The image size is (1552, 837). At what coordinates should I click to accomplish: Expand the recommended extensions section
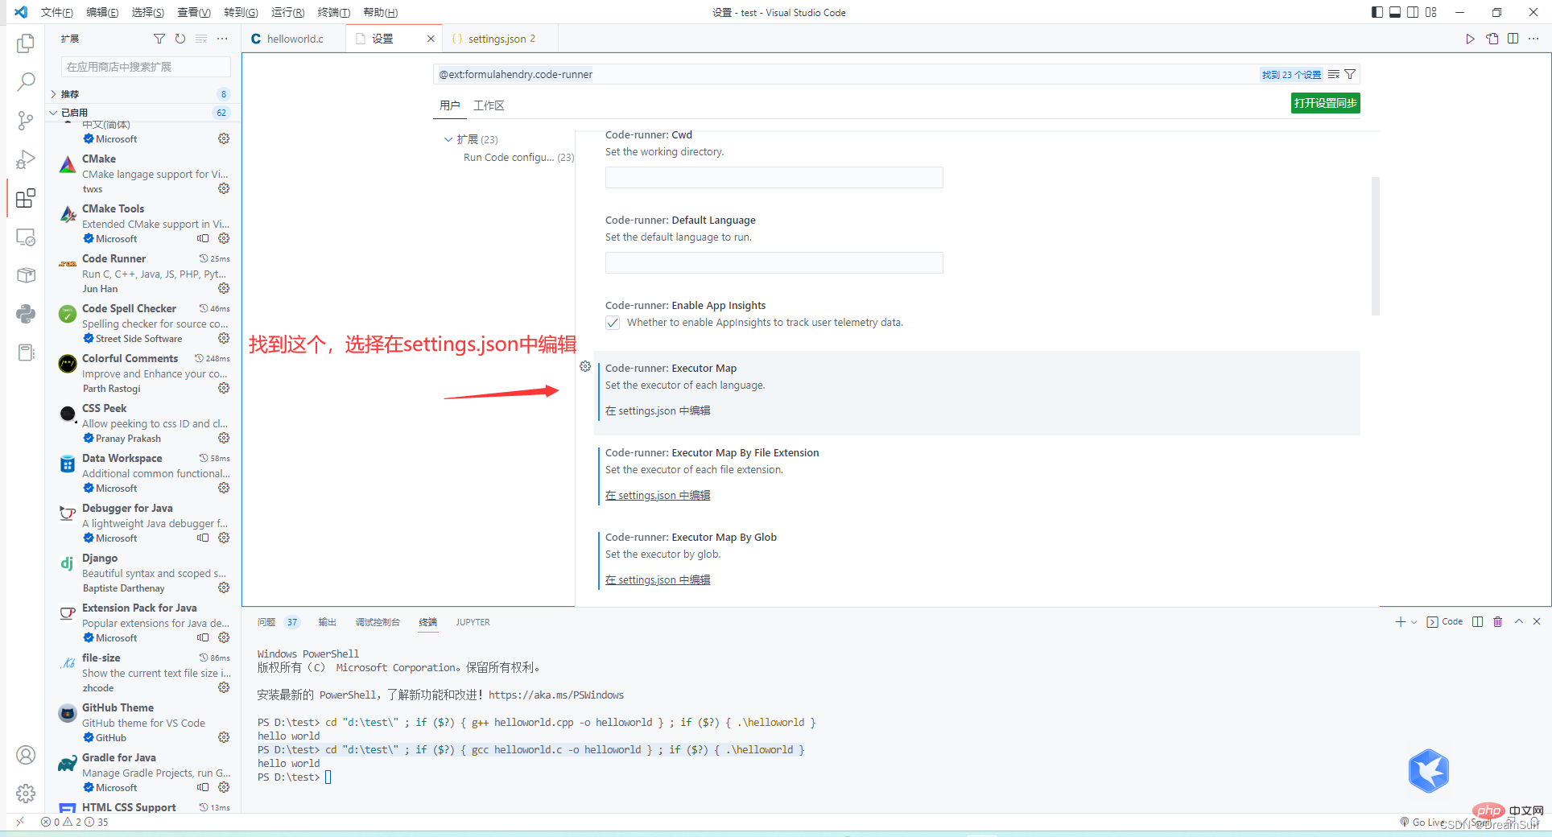pos(54,94)
